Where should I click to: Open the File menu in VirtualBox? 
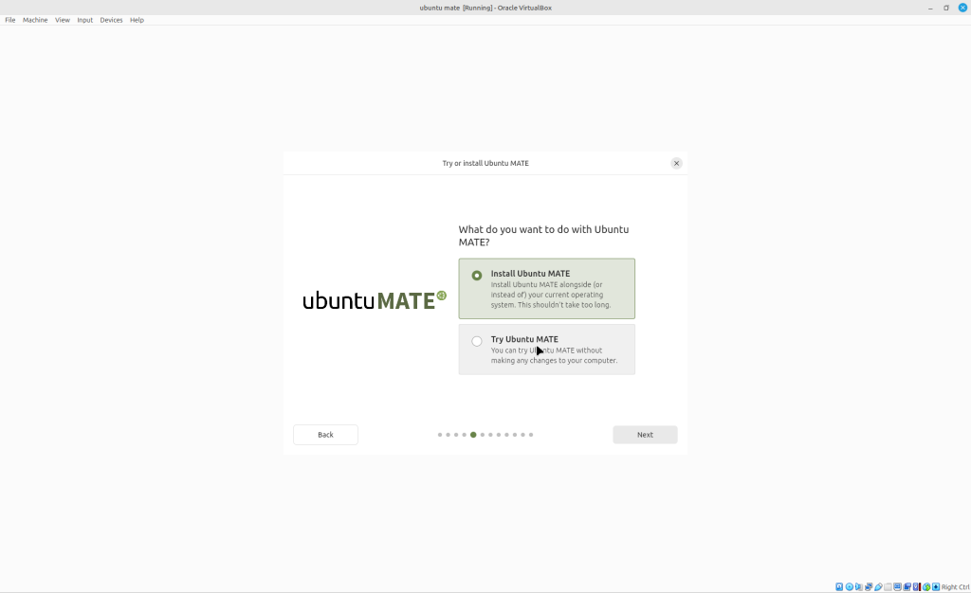[9, 20]
